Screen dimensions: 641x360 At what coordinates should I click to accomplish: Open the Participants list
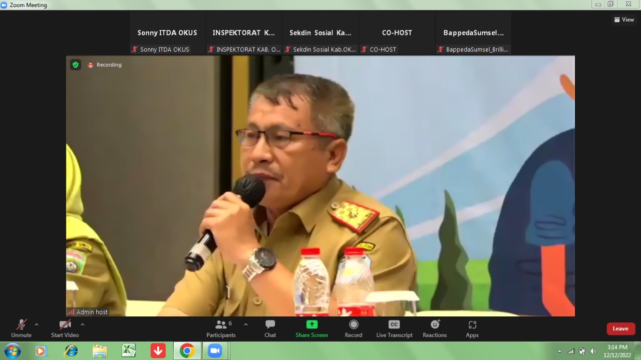pyautogui.click(x=221, y=328)
